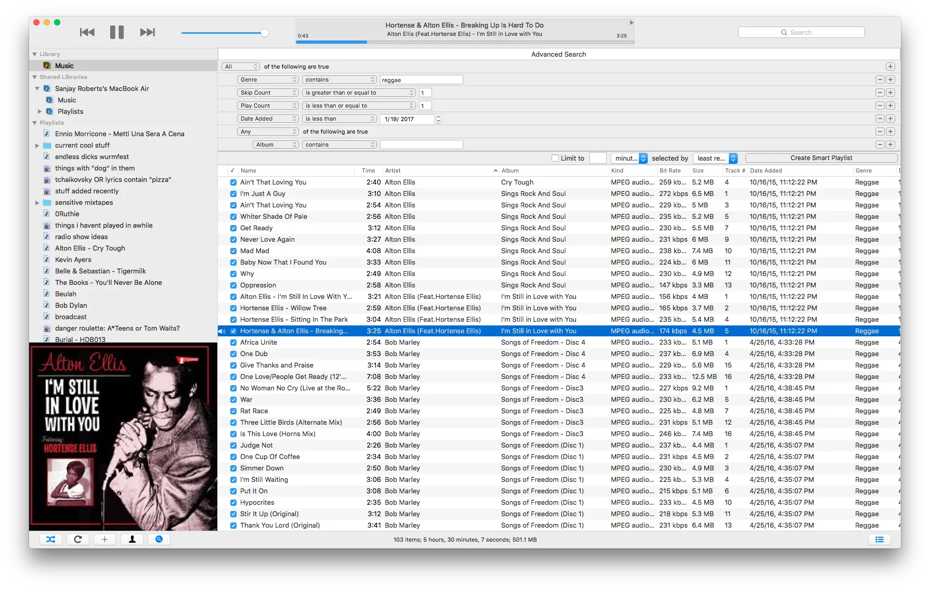Sort tracks by the Artist column header
This screenshot has width=930, height=590.
coord(393,170)
